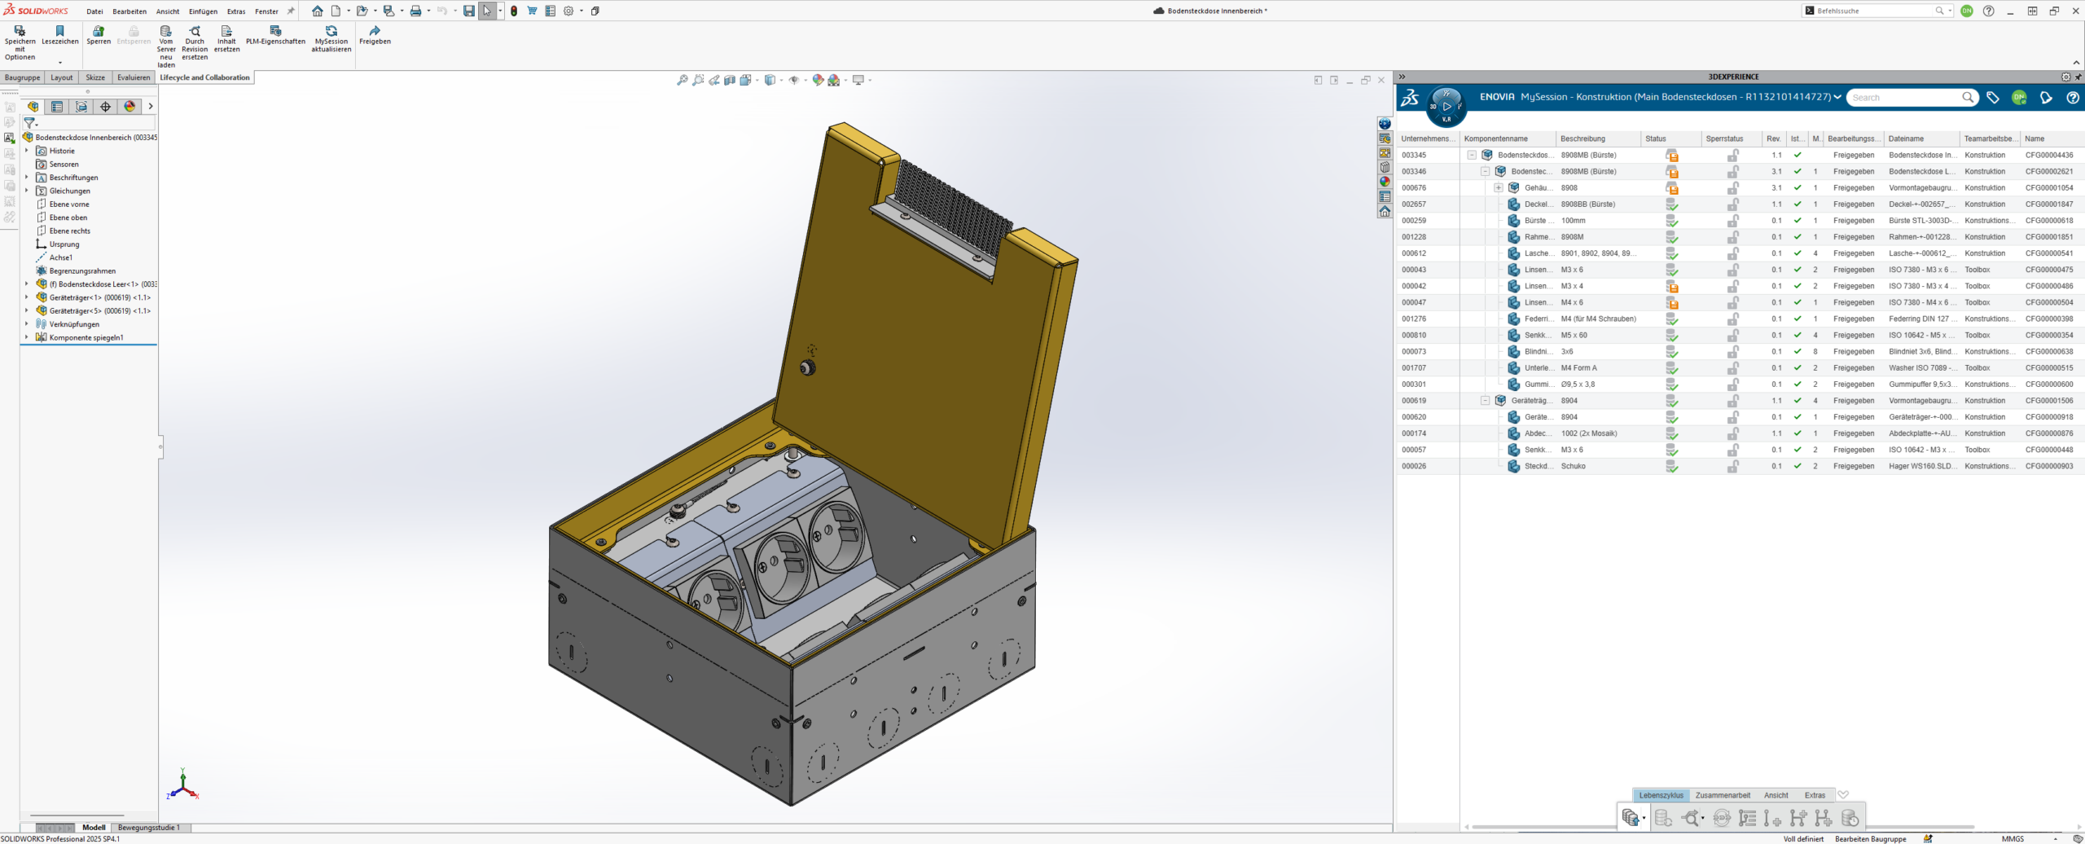The image size is (2085, 844).
Task: Click the Komponentenname column header
Action: [1507, 138]
